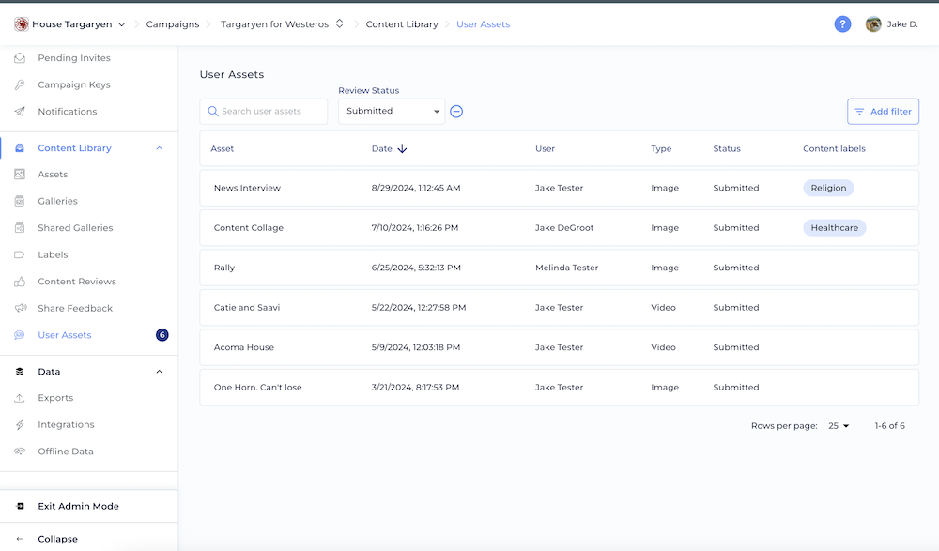Click the Data stack icon
The height and width of the screenshot is (551, 939).
click(20, 372)
